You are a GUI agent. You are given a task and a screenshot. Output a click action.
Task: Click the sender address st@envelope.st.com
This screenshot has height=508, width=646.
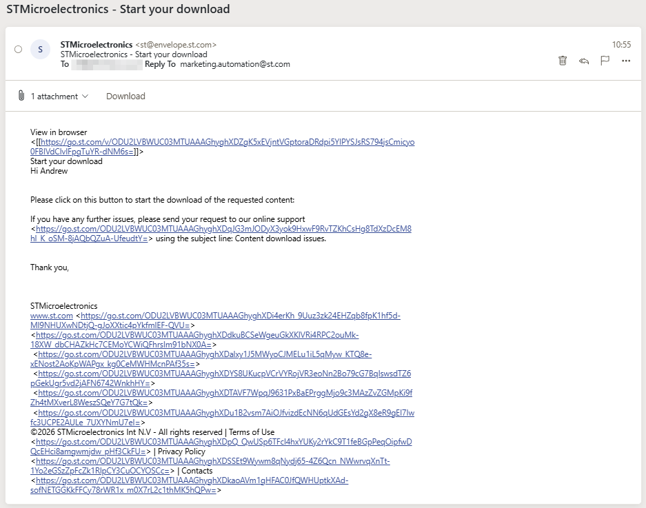coord(176,45)
